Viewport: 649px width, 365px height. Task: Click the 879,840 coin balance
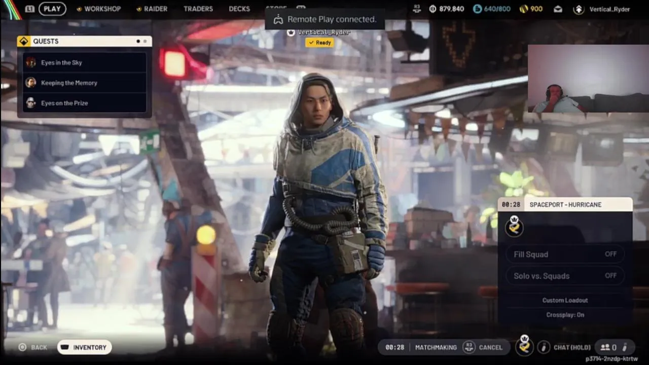click(x=453, y=9)
